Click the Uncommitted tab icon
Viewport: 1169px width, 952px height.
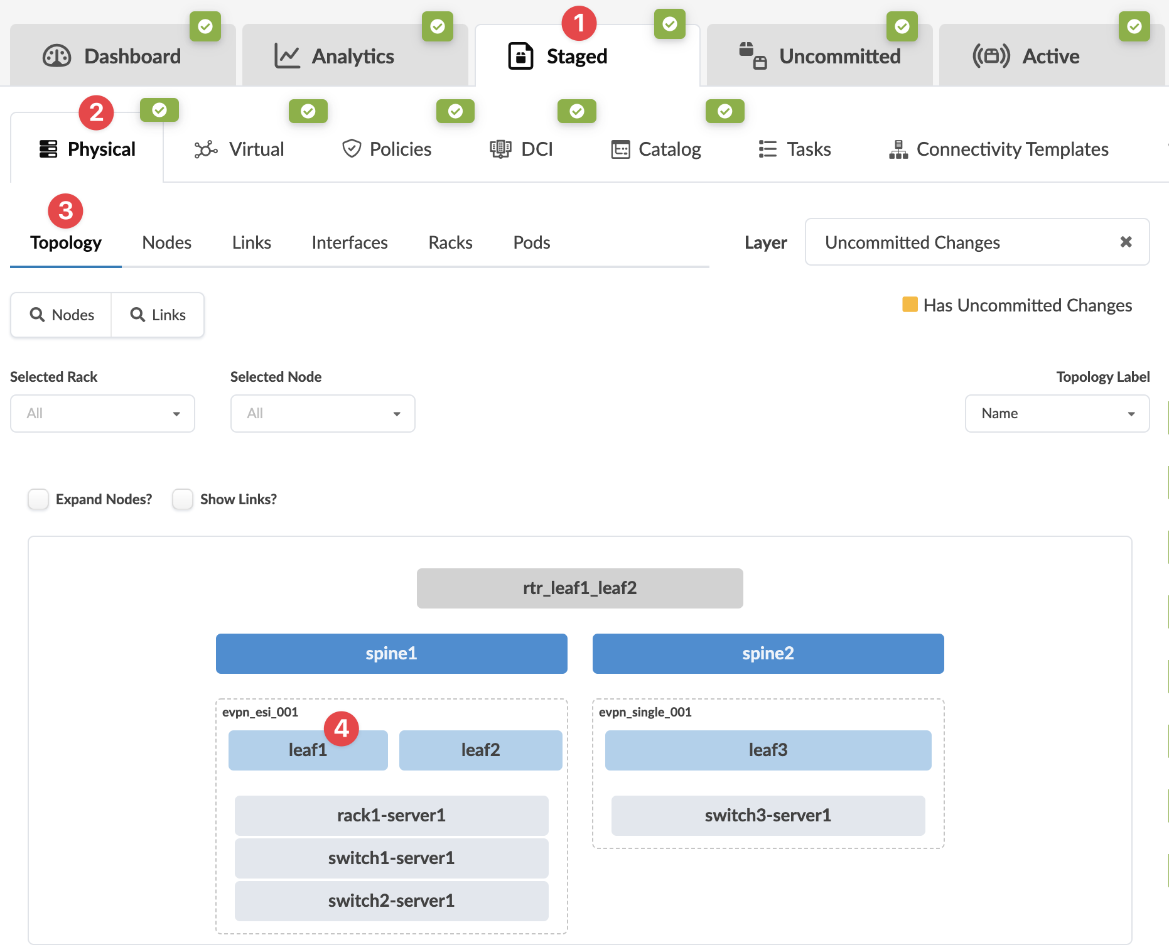(x=752, y=57)
